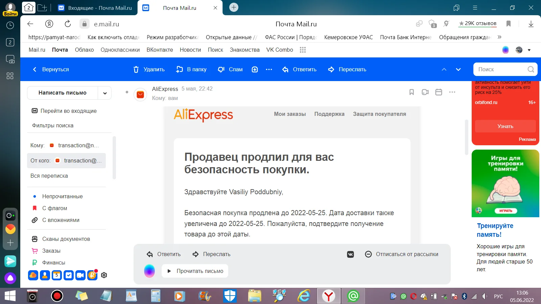Image resolution: width=541 pixels, height=304 pixels.
Task: Click Написать письмо to compose
Action: click(63, 93)
